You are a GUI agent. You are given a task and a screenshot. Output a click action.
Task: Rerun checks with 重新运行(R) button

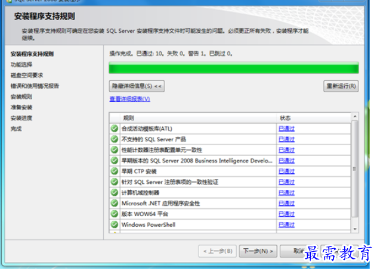341,86
